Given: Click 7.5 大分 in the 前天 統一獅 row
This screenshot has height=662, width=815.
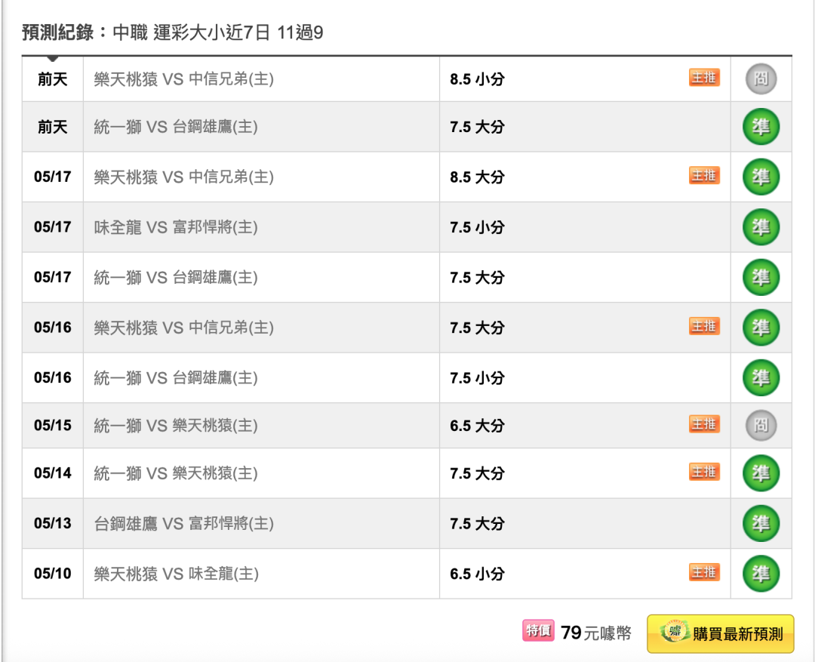Looking at the screenshot, I should (x=477, y=128).
